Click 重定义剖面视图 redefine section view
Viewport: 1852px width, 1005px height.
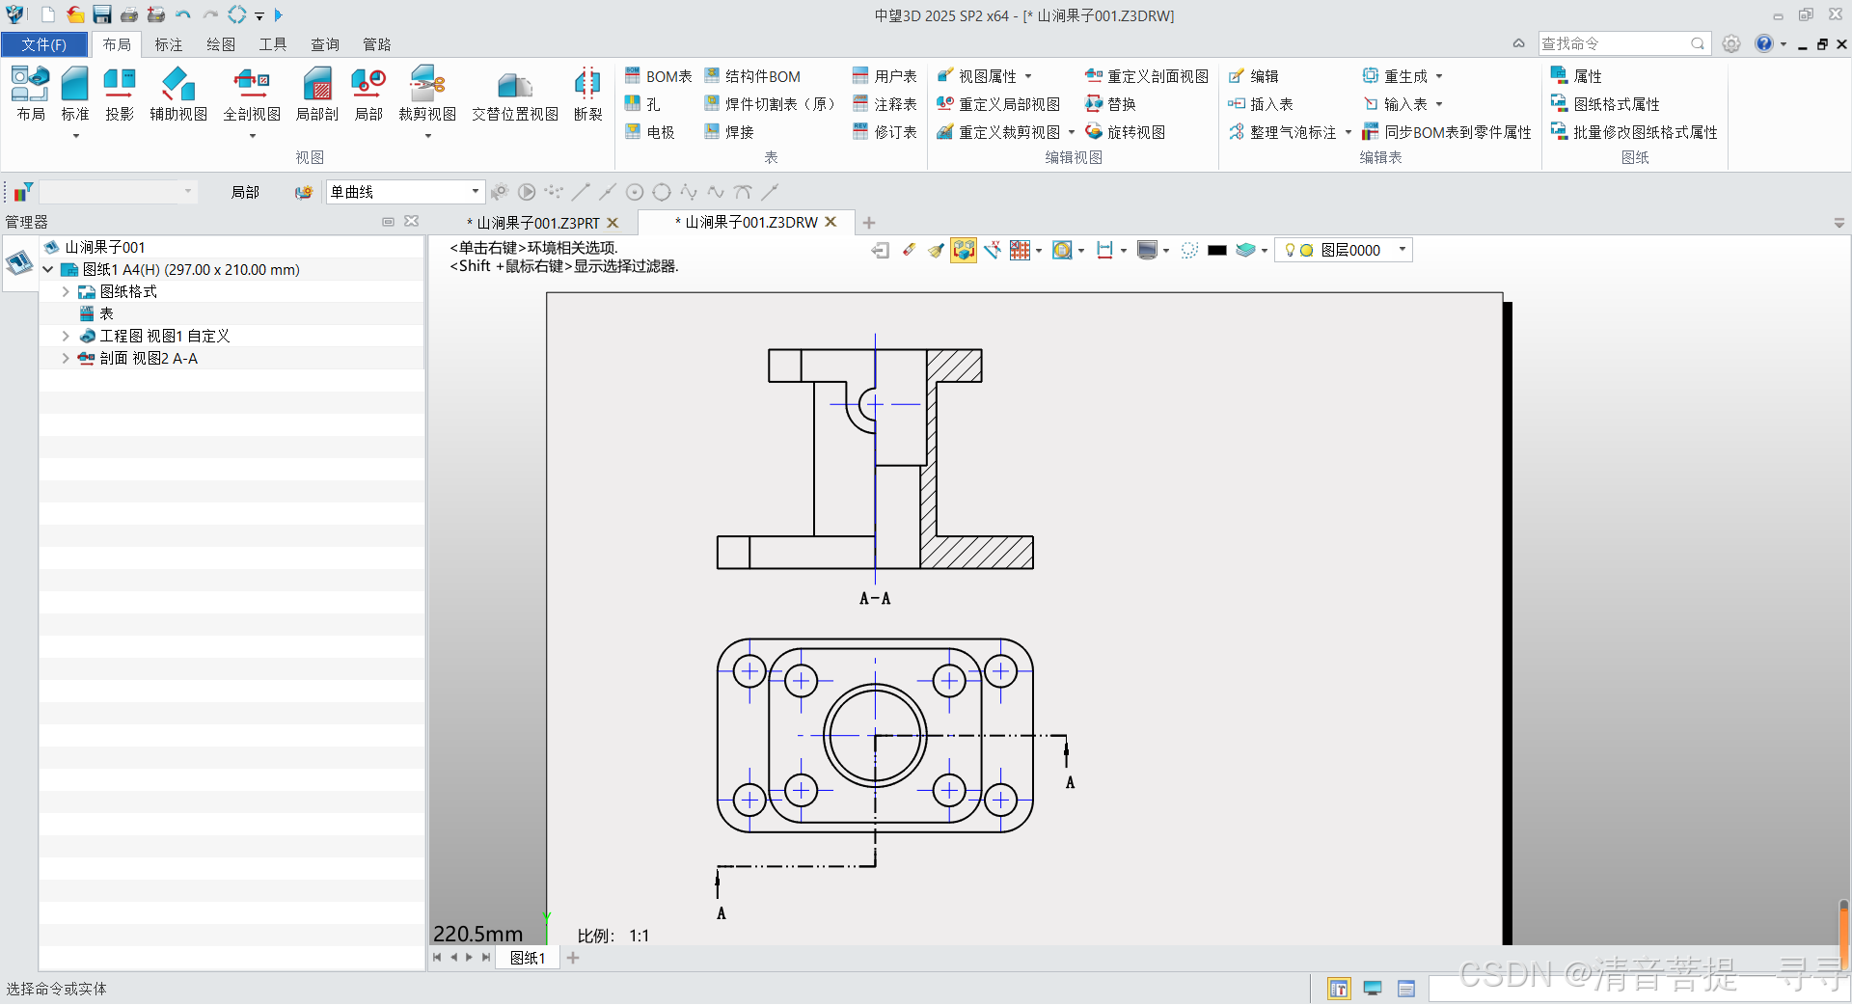[x=1147, y=76]
